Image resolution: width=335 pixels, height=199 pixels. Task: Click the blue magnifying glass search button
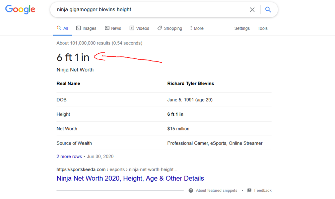[x=268, y=10]
